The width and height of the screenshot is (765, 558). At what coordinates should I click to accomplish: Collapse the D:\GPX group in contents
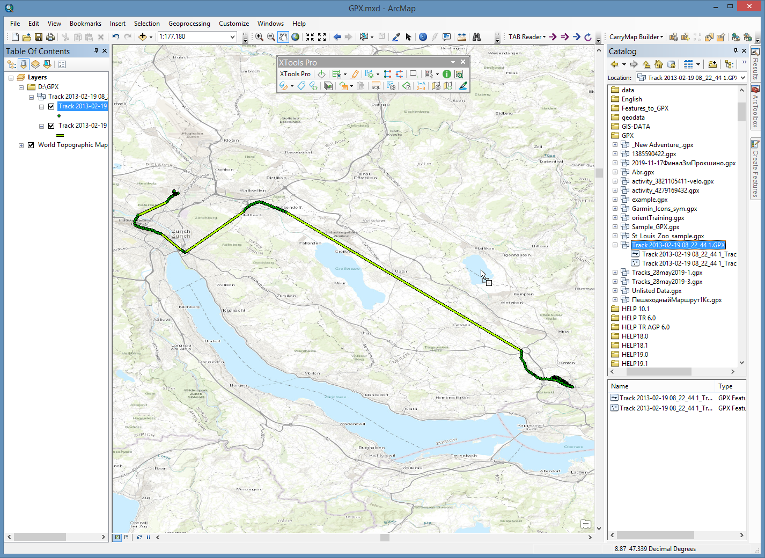(x=21, y=87)
